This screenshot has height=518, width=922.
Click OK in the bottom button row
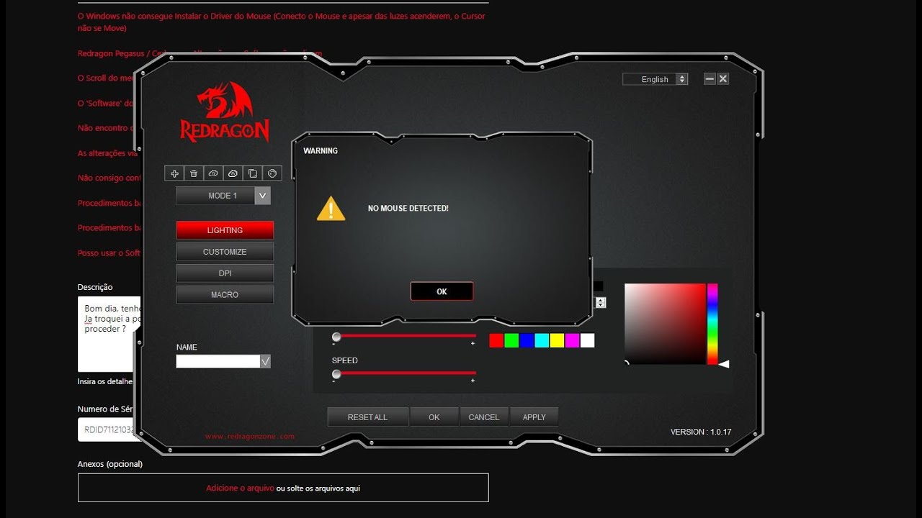point(434,417)
